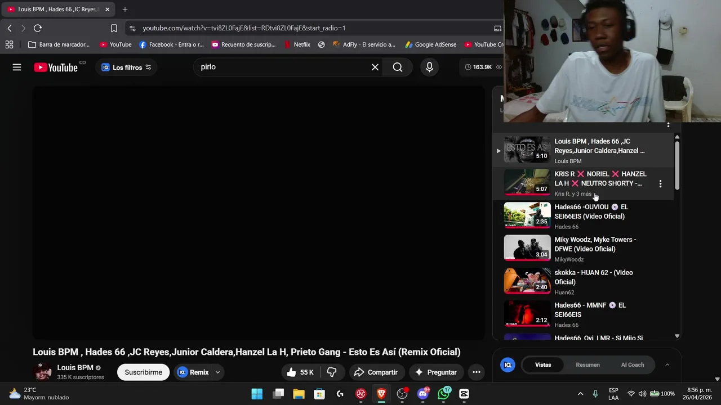Click the playlist scroll down arrow
The height and width of the screenshot is (405, 721).
click(677, 336)
